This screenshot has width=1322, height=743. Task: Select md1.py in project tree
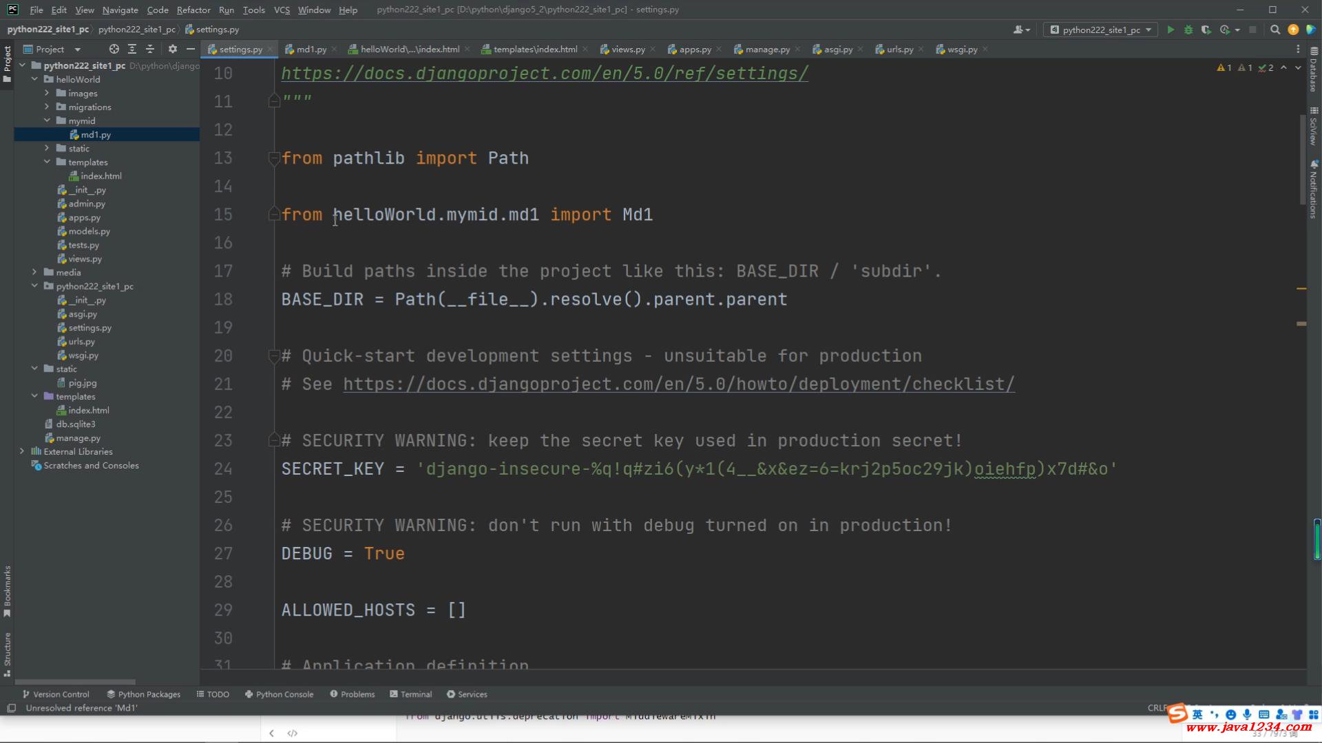pos(96,135)
